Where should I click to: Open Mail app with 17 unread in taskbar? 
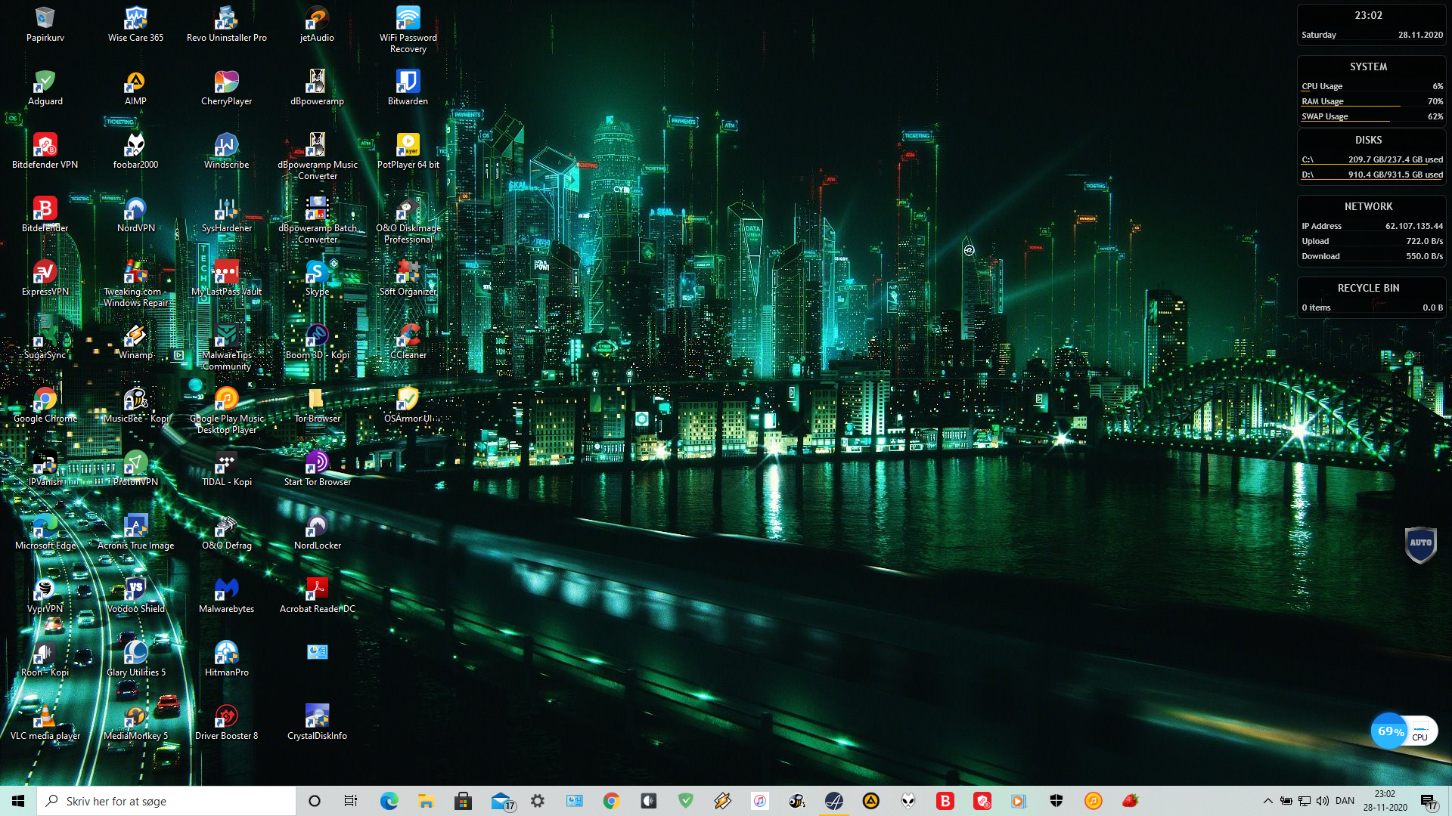(x=501, y=801)
